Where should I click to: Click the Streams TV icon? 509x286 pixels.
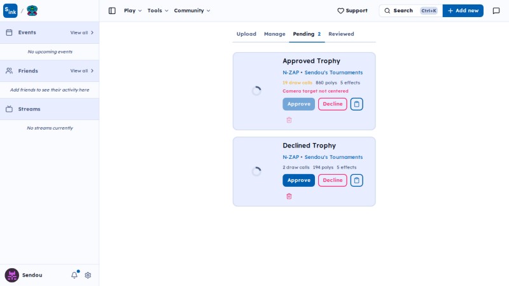[9, 109]
